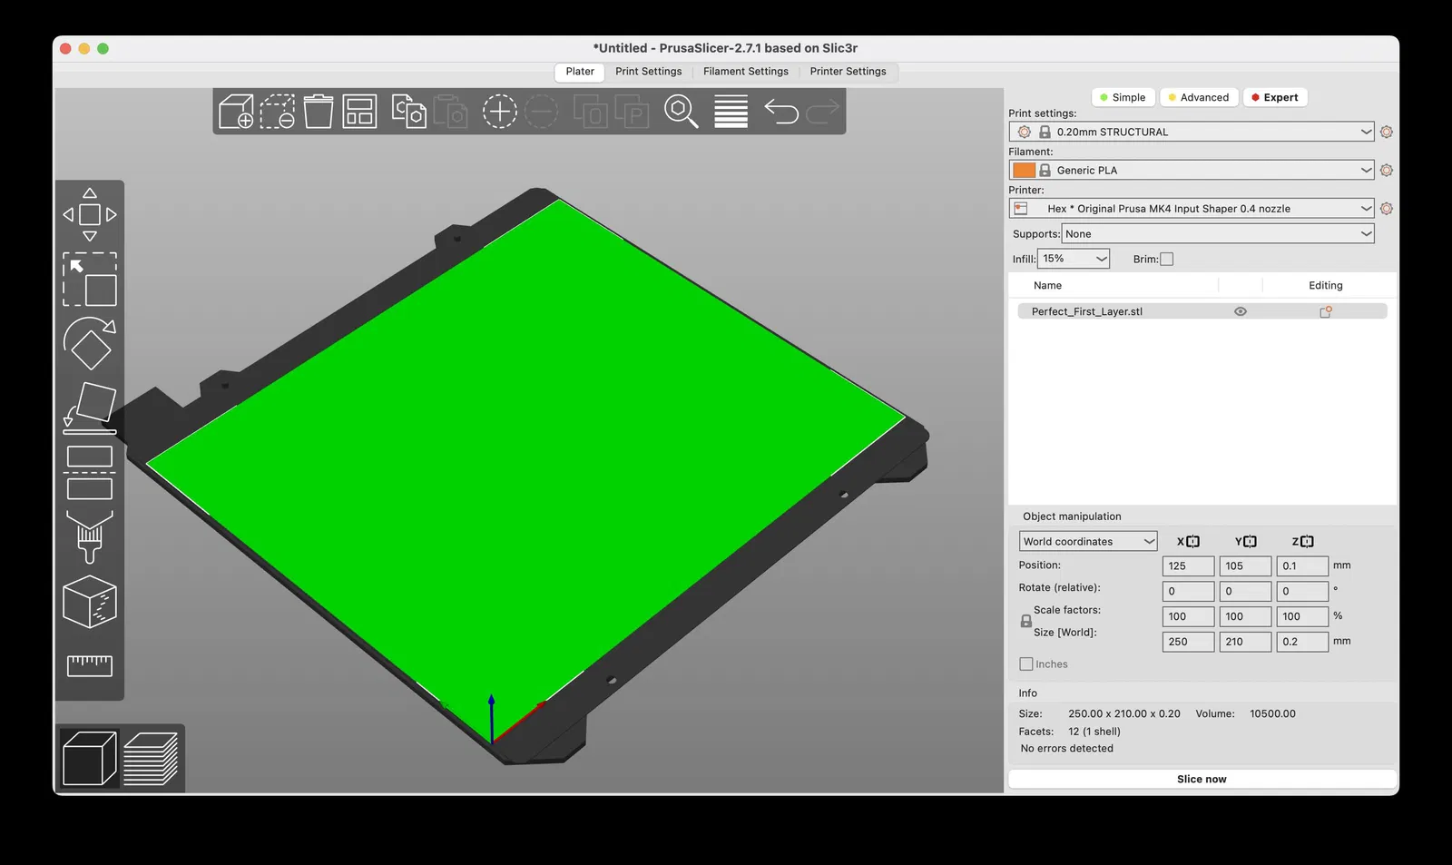Image resolution: width=1452 pixels, height=865 pixels.
Task: Open filament settings gear icon
Action: tap(1386, 170)
